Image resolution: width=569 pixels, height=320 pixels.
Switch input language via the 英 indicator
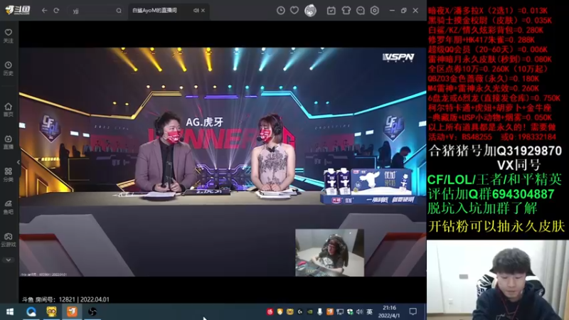369,311
